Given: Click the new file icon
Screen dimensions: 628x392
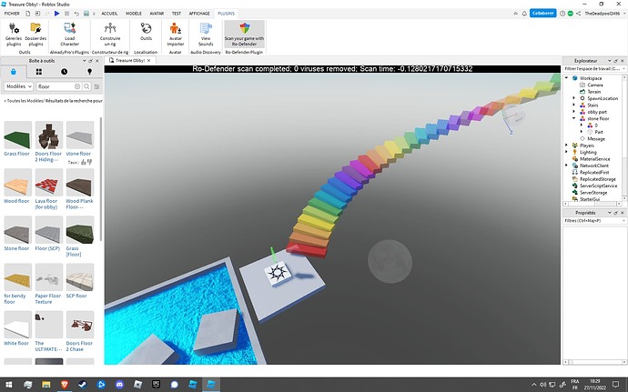Looking at the screenshot, I should point(27,14).
